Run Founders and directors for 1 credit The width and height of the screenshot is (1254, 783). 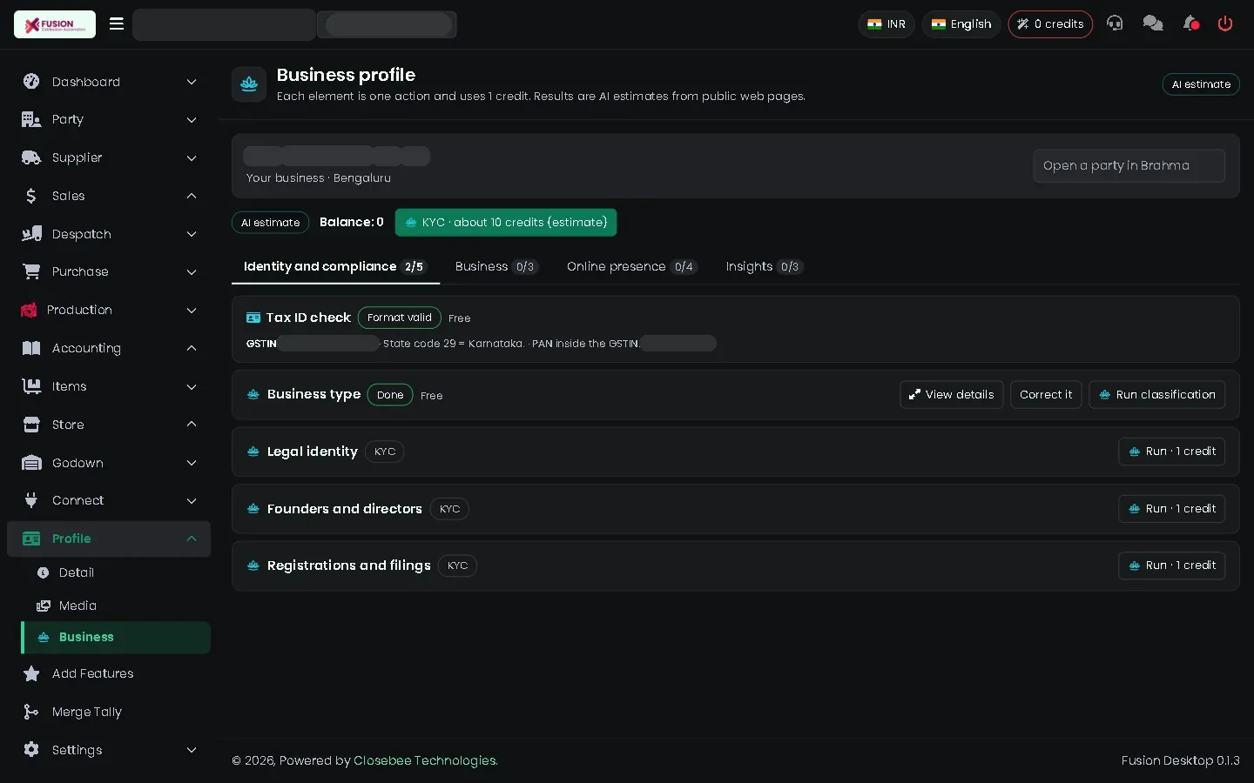coord(1172,509)
